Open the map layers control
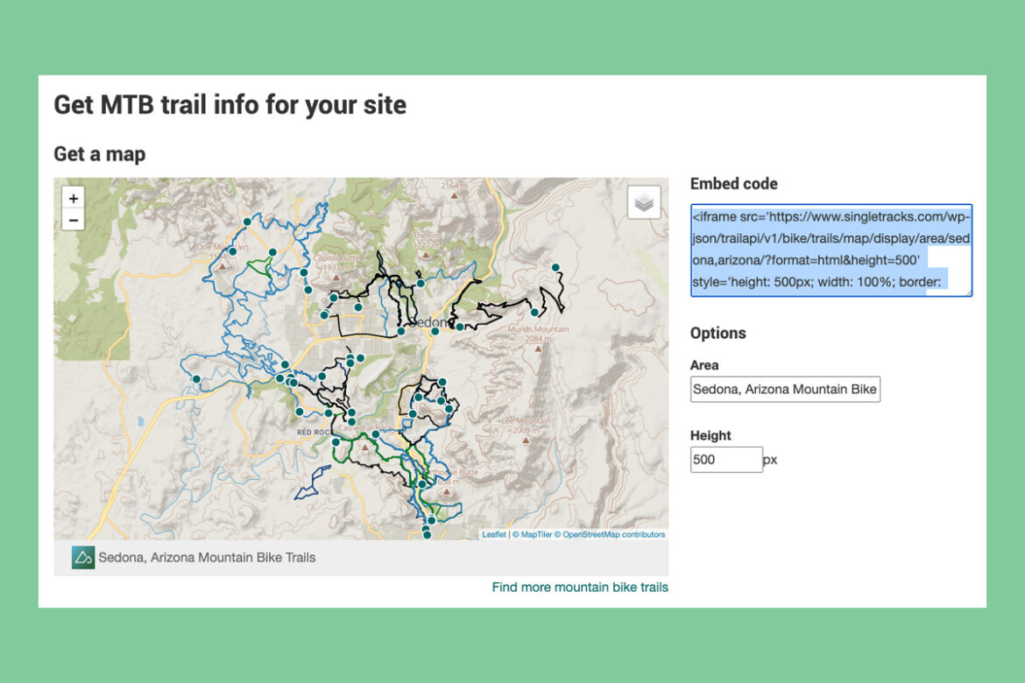Viewport: 1025px width, 683px height. point(644,202)
